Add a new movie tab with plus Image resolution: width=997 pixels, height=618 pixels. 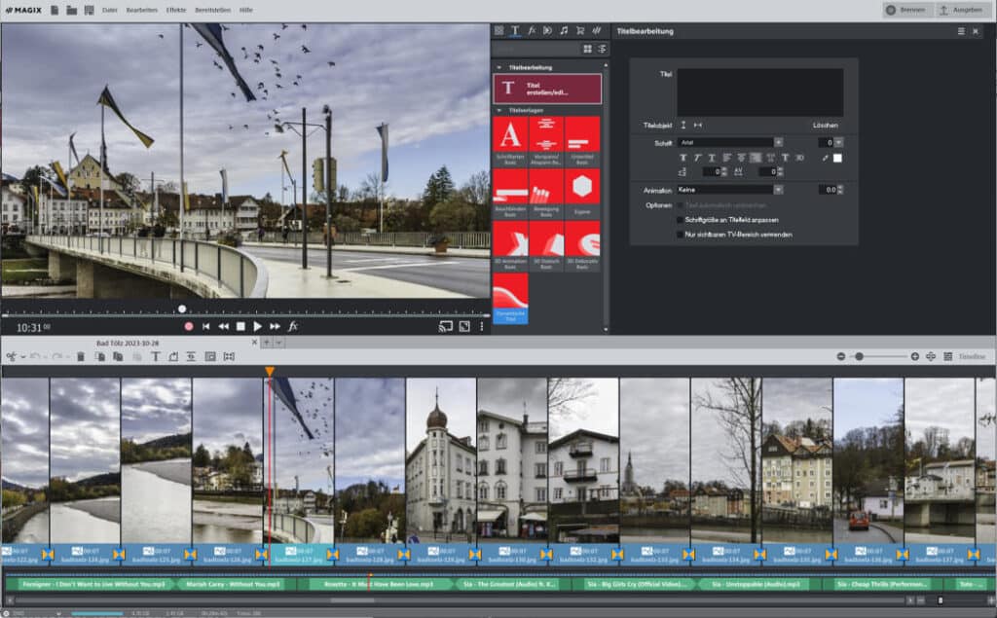pyautogui.click(x=267, y=342)
